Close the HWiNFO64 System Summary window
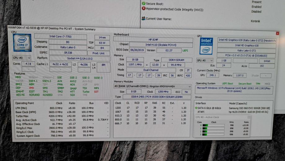This screenshot has width=285, height=161. pos(277,33)
